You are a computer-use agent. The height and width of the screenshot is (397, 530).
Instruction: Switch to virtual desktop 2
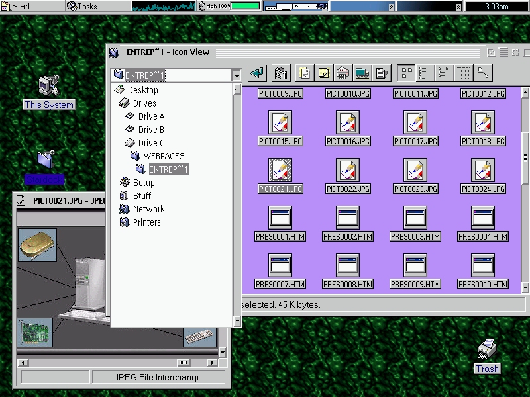tap(362, 6)
